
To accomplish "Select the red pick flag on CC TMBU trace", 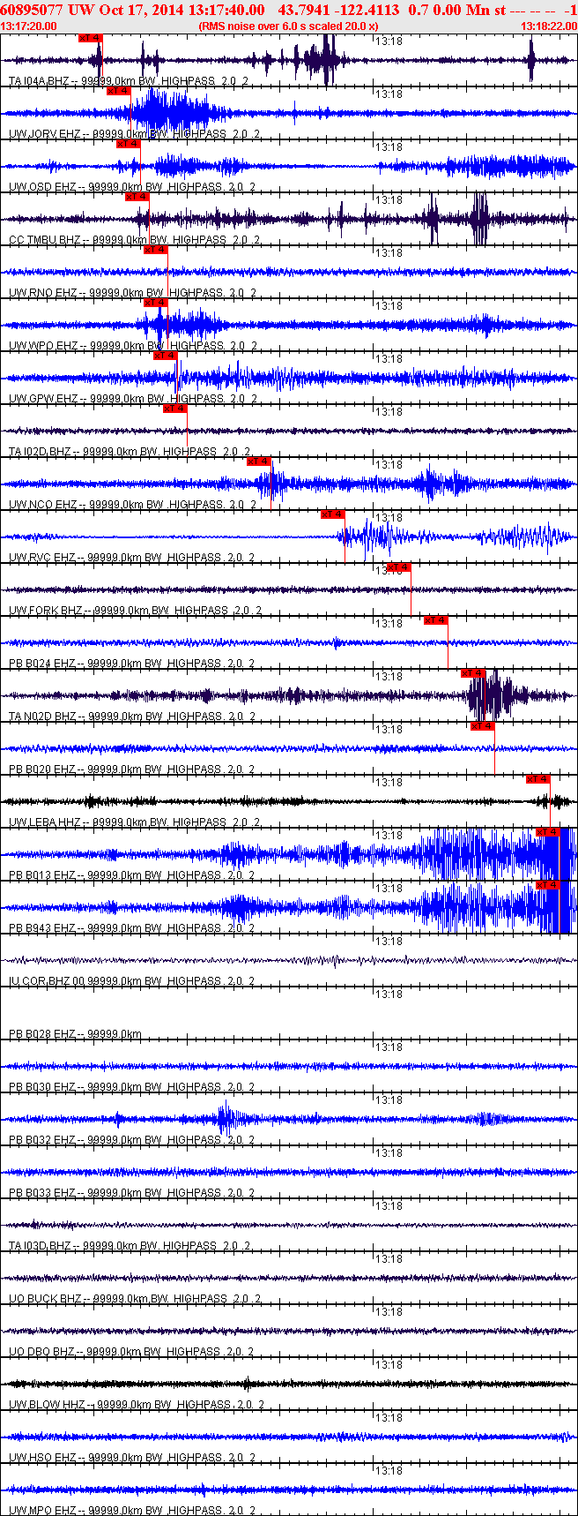I will pos(137,197).
